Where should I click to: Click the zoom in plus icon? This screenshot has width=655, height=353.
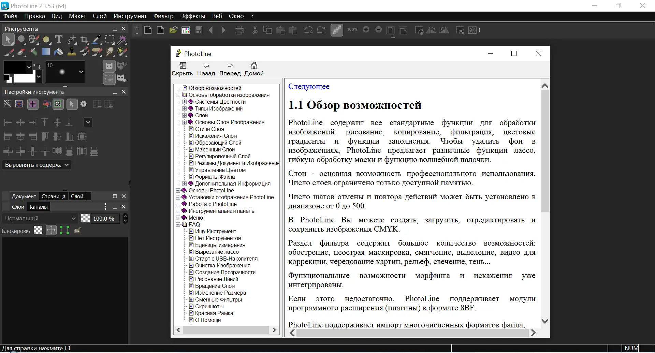(366, 30)
